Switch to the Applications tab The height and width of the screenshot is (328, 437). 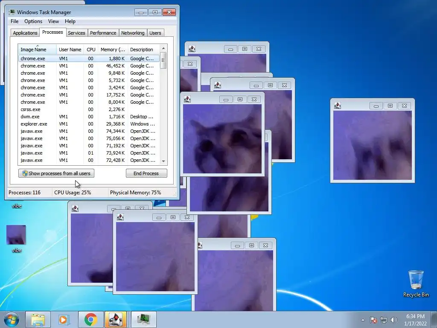25,33
